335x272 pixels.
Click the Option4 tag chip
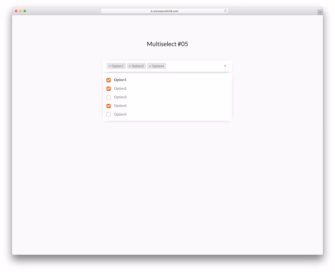(157, 66)
